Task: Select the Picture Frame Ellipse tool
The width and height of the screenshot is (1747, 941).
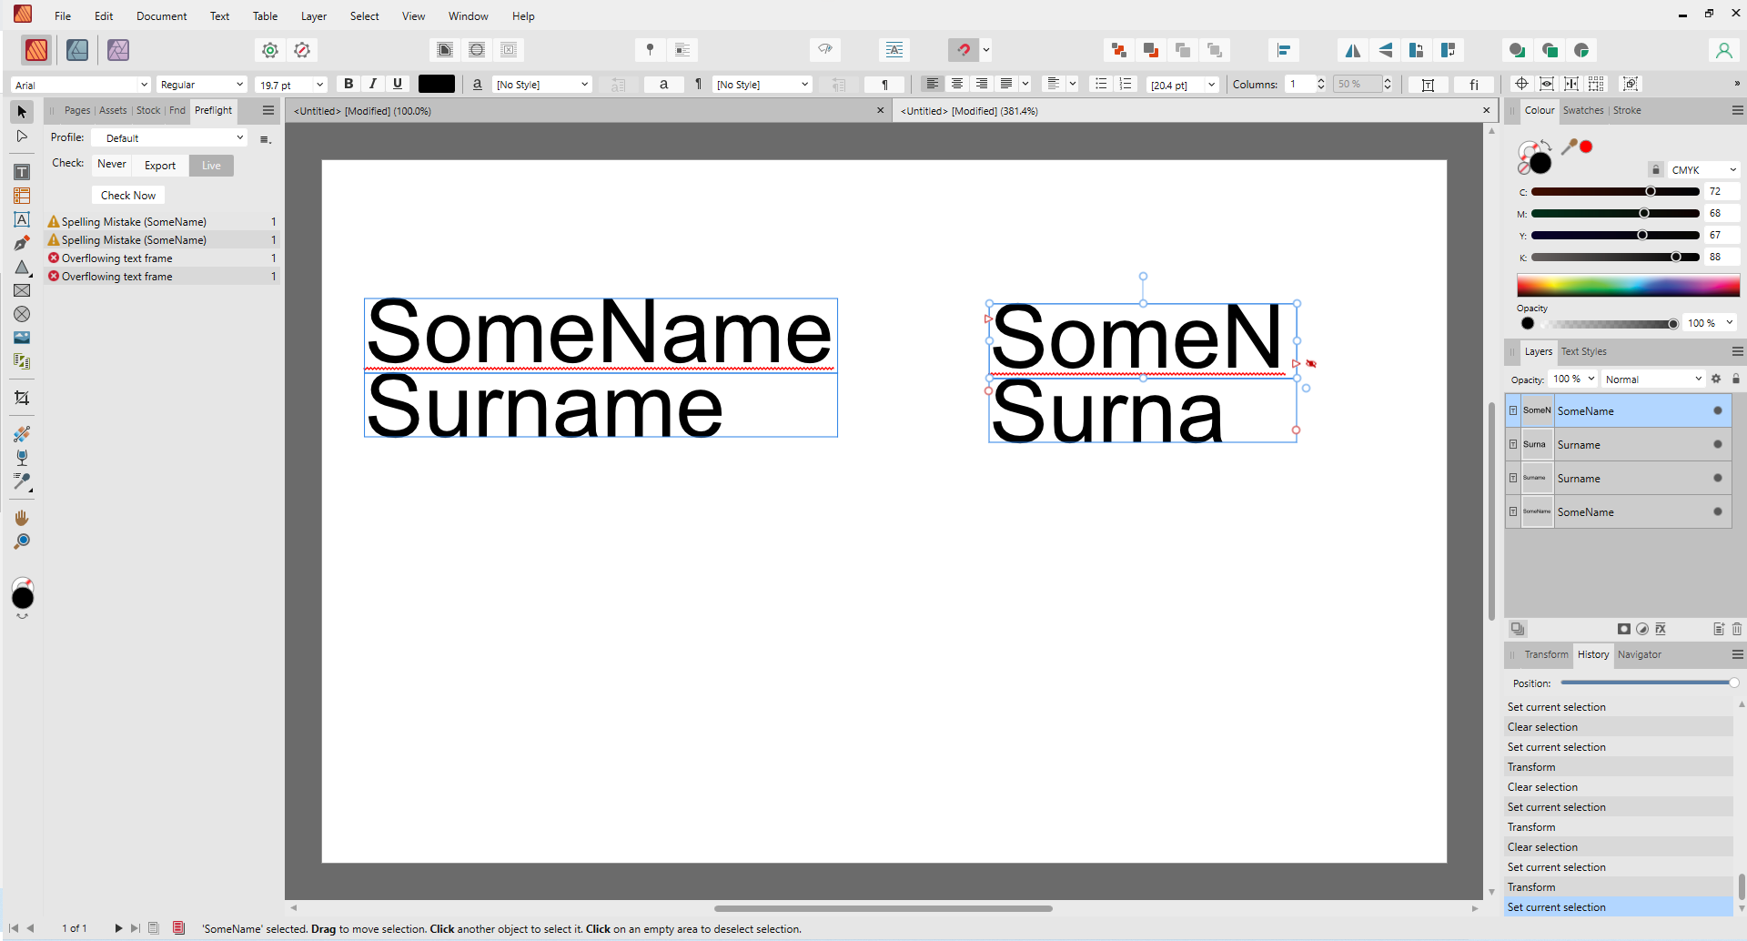Action: click(x=22, y=314)
